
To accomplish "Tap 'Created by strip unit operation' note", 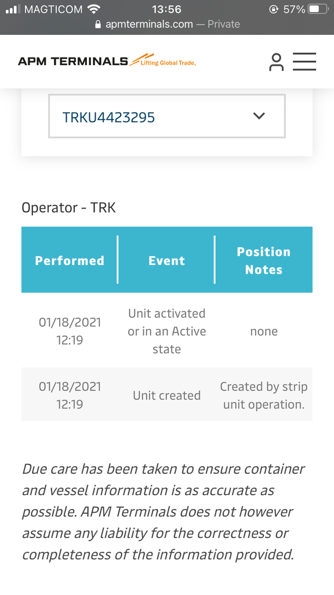I will [264, 395].
